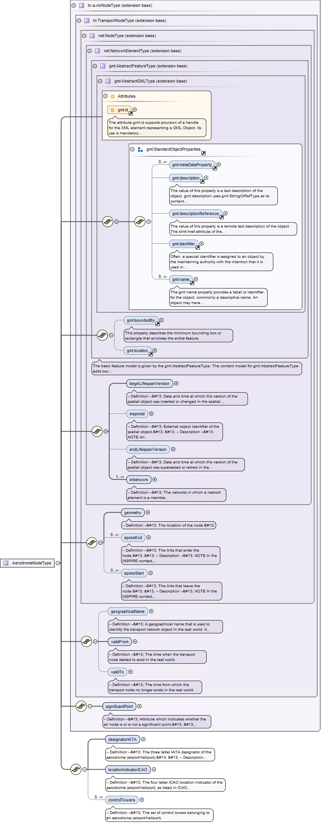Screen dimensions: 321x823
Task: Click the reference arrow on gml:boundedBy
Action: click(157, 324)
